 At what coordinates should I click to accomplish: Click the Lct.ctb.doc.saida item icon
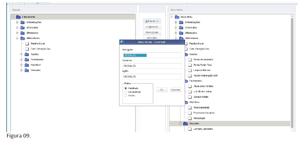click(190, 91)
